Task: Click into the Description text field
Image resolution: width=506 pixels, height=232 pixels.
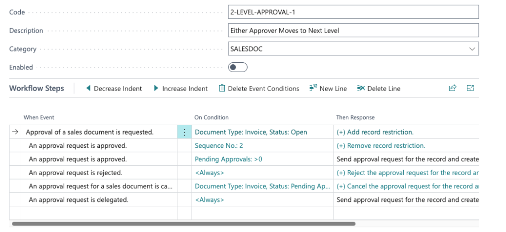Action: [353, 31]
